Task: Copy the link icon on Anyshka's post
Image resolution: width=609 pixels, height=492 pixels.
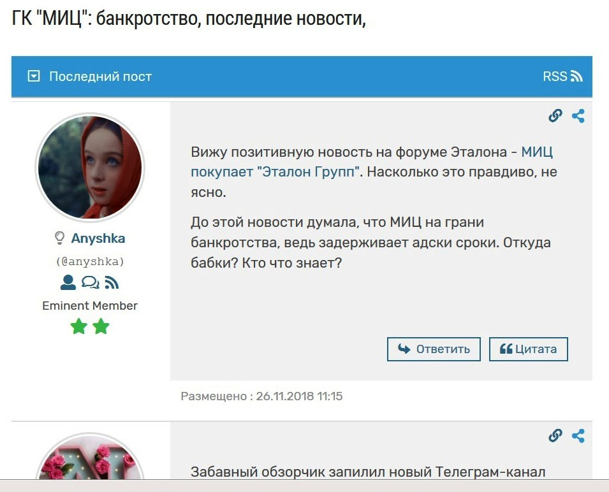Action: 555,115
